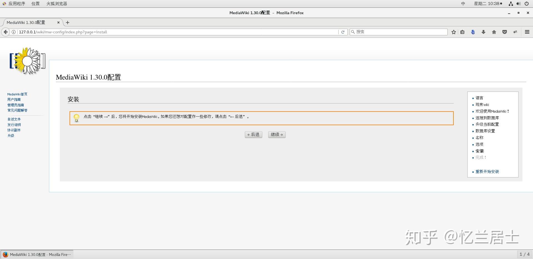Viewport: 533px width, 259px height.
Task: Click the bold 安装 step
Action: point(480,151)
